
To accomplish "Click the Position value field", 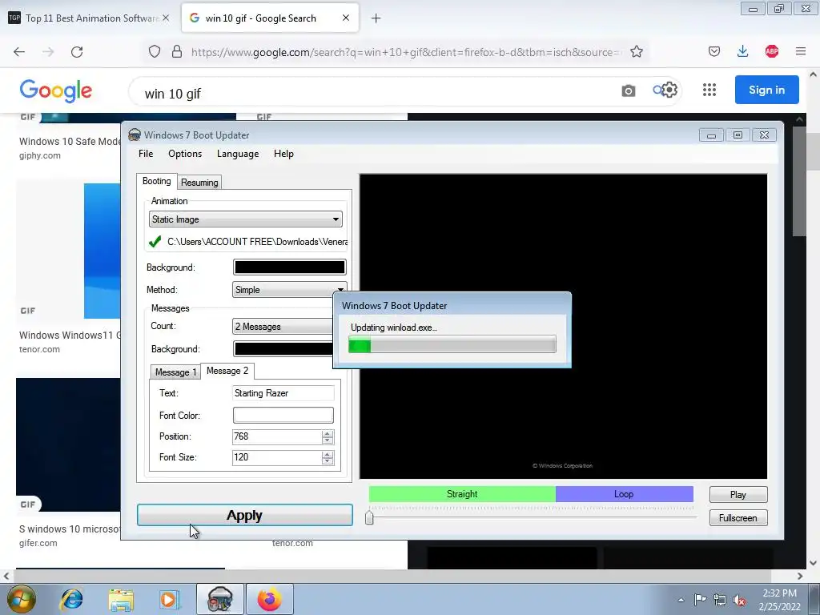I will pyautogui.click(x=276, y=436).
